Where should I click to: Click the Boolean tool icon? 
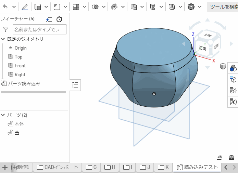(96, 6)
